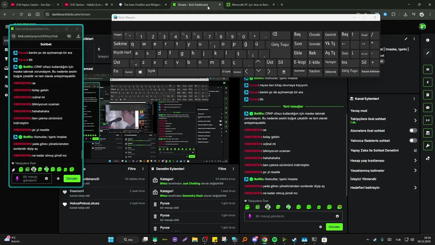Screen dimensions: 435x245
Task: Click Gönder button in popout chat
Action: click(x=72, y=178)
